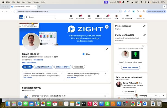Open Donna Williams profile picture
The image size is (167, 108).
[119, 84]
